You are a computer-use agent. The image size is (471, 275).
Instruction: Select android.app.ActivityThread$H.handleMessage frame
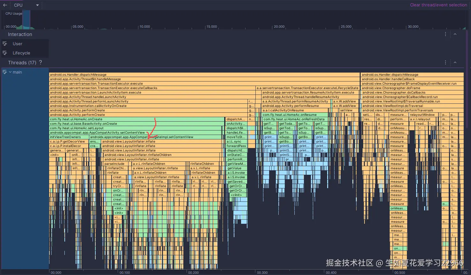pos(204,79)
